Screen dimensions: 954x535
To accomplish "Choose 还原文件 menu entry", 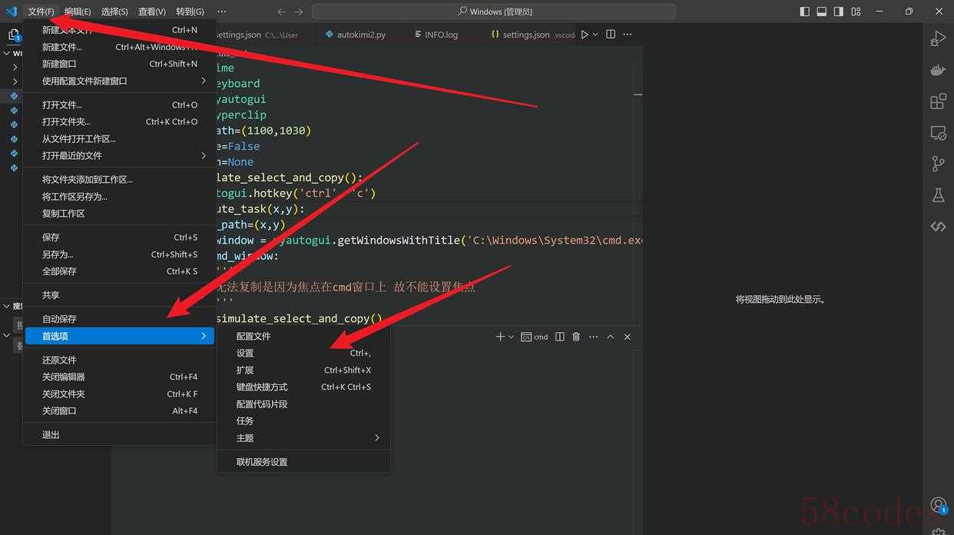I will click(x=120, y=360).
